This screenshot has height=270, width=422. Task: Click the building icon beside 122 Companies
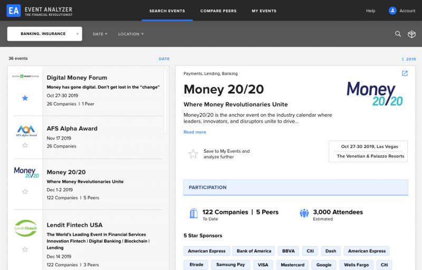tap(194, 213)
